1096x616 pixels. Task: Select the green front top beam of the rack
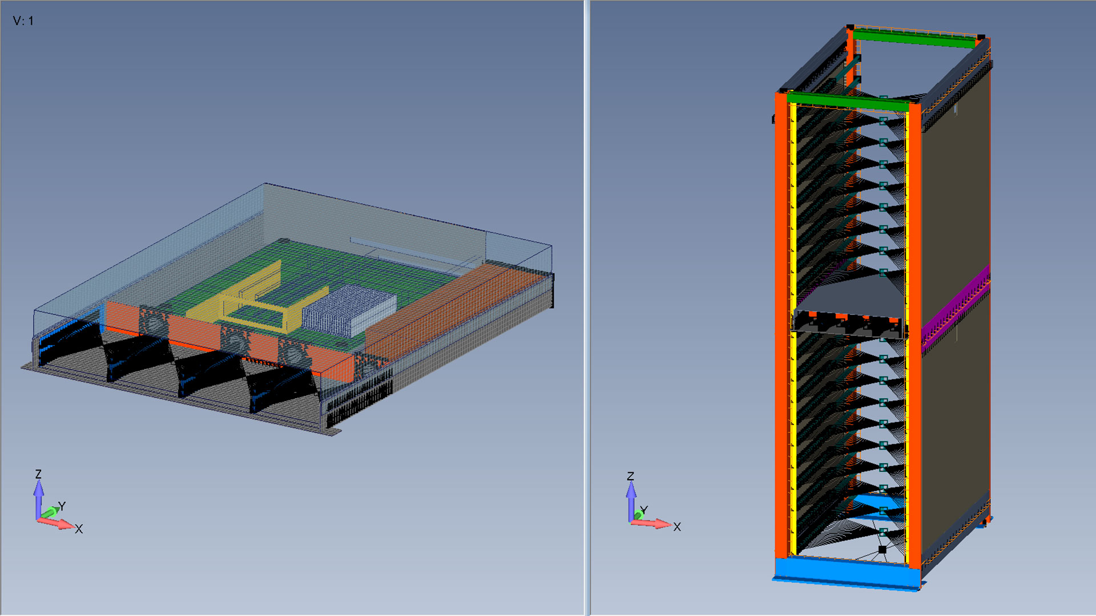[x=848, y=101]
